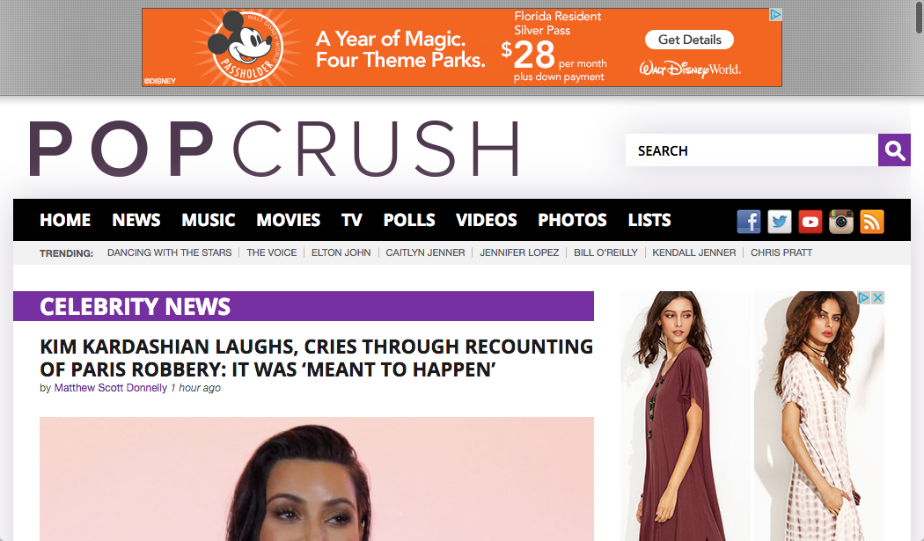The width and height of the screenshot is (924, 541).
Task: Open the Twitter social icon
Action: [x=779, y=222]
